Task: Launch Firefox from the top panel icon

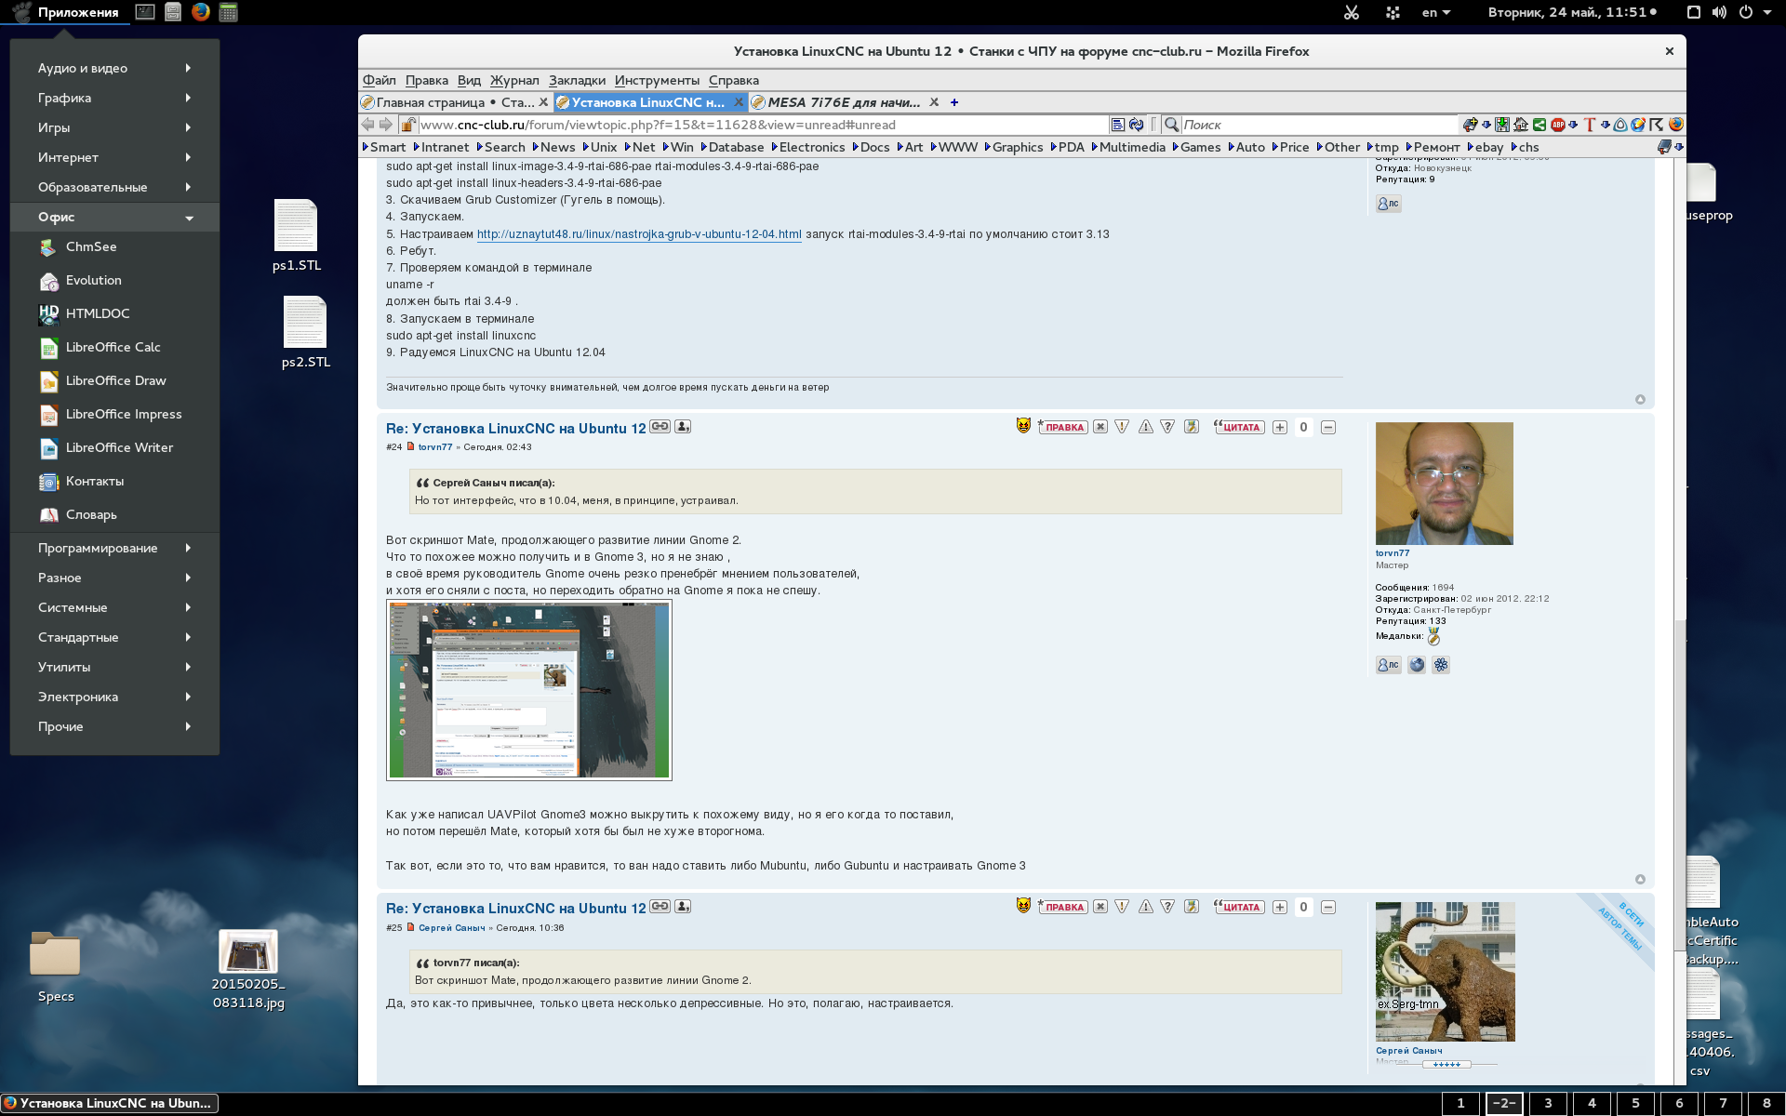Action: click(x=200, y=12)
